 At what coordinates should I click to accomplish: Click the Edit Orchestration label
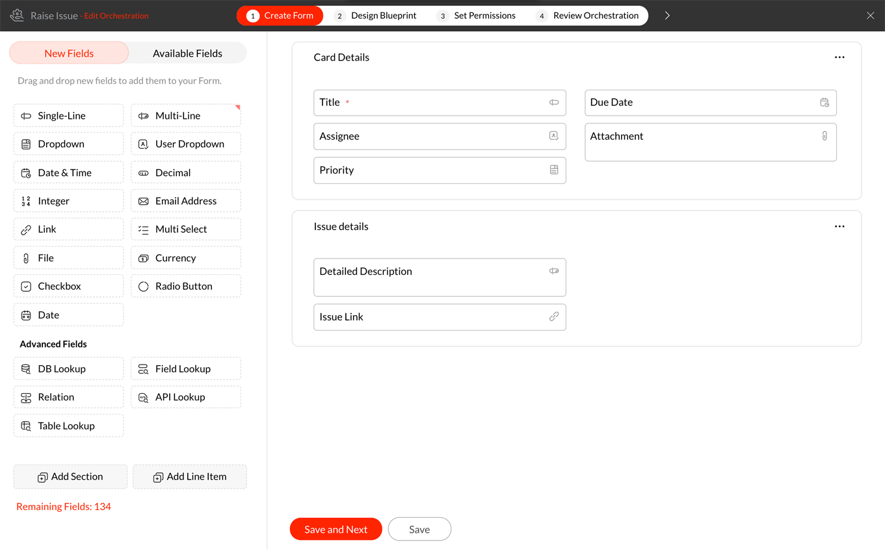click(x=116, y=16)
